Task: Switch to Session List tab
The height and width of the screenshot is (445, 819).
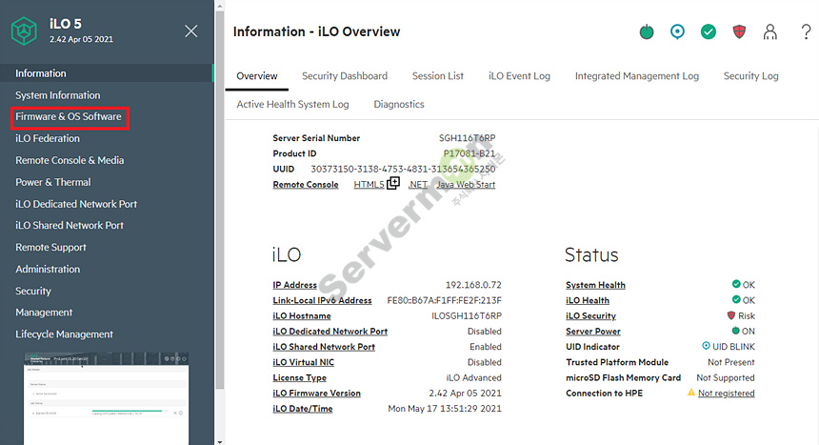Action: [438, 76]
